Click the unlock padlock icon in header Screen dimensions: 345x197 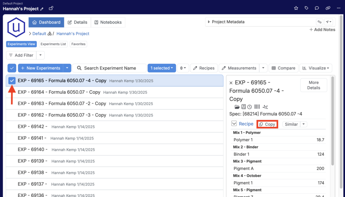51,8
